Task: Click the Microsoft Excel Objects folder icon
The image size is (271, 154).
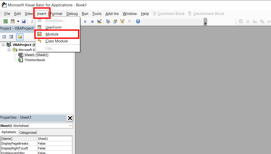Action: click(x=15, y=50)
